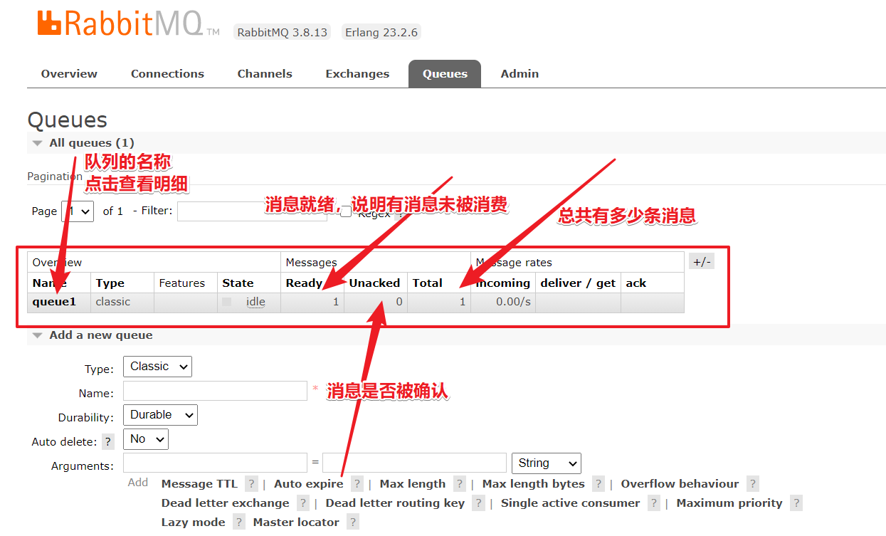
Task: Add Max length argument
Action: pyautogui.click(x=413, y=484)
